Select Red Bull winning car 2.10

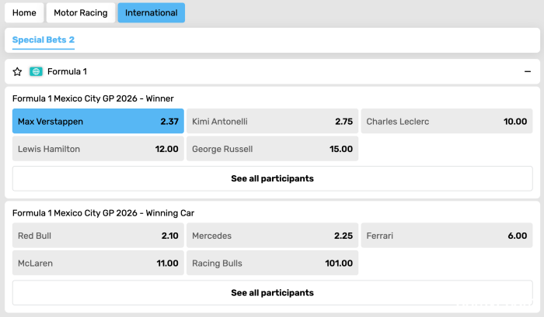click(x=98, y=236)
